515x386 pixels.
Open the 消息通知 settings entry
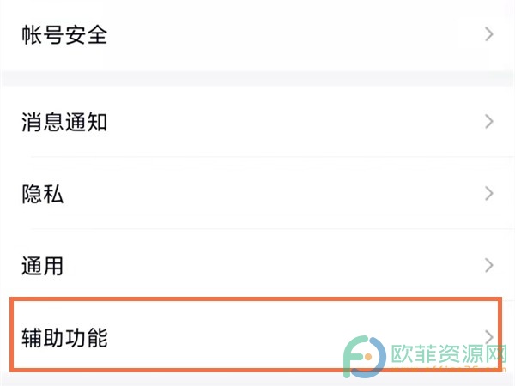tap(257, 122)
